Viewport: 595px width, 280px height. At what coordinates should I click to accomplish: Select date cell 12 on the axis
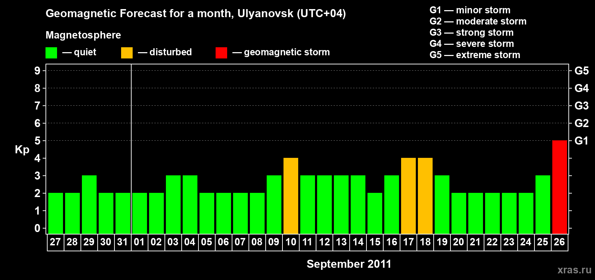pos(324,242)
